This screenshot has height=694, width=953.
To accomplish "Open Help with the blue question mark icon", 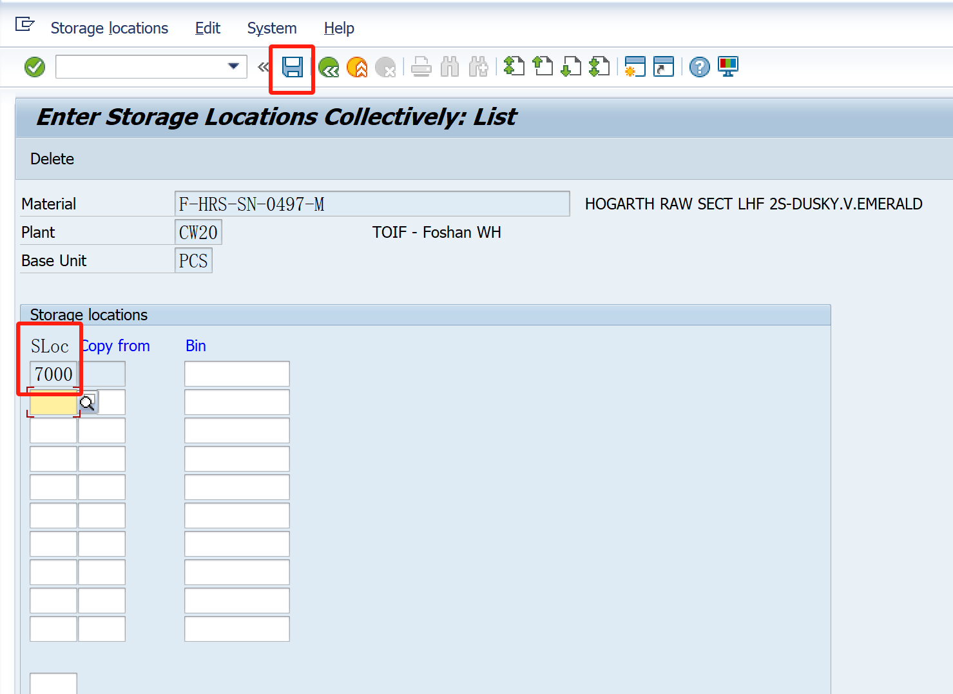I will [x=699, y=67].
